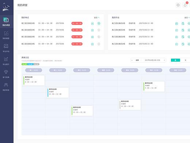Select Friday 11/25 day header
Screen dimensions: 190x143
[x=130, y=70]
